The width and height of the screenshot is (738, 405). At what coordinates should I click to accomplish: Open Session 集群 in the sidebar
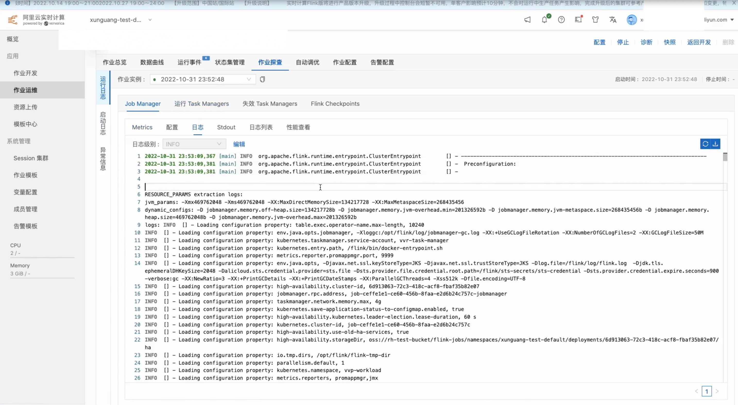pos(31,158)
